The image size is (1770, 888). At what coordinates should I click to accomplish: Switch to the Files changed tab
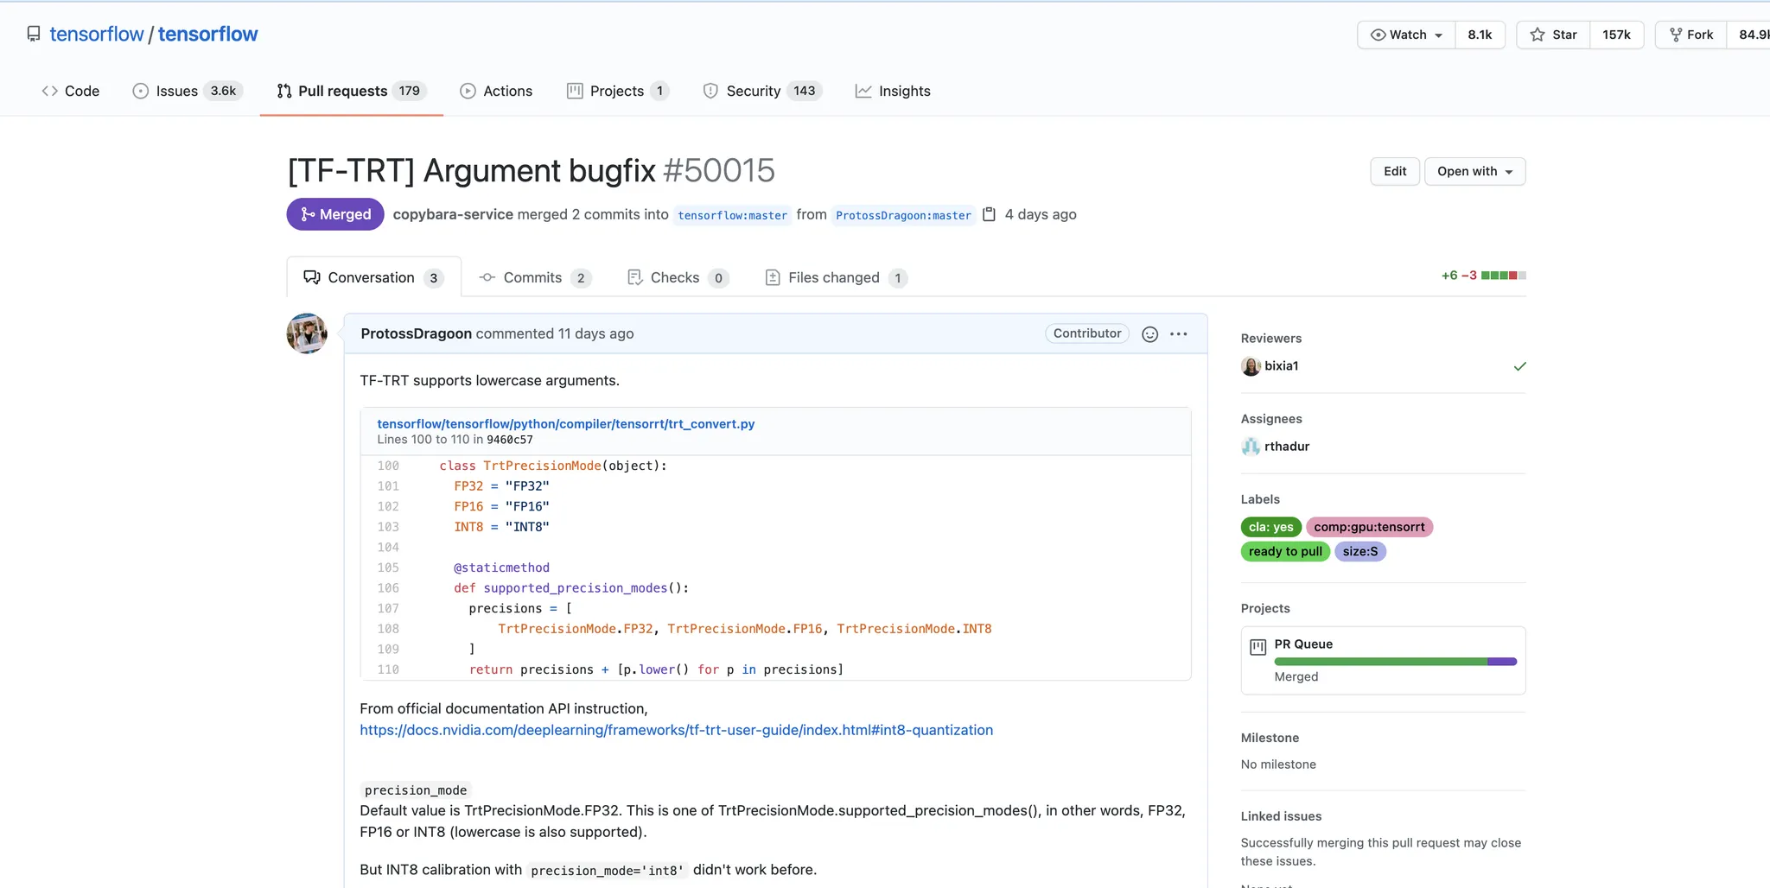coord(835,277)
